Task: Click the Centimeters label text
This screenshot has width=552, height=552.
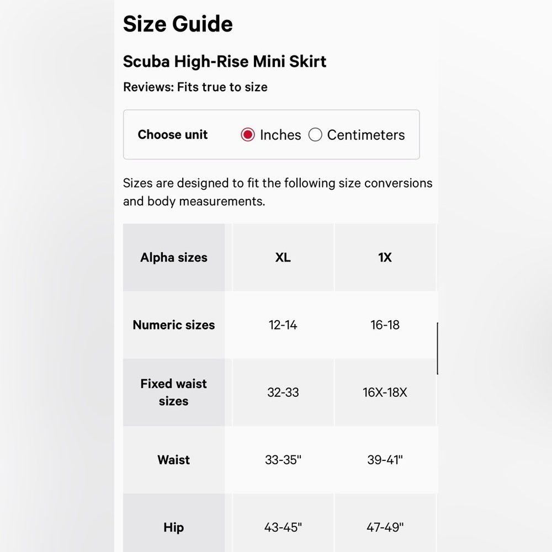Action: 366,135
